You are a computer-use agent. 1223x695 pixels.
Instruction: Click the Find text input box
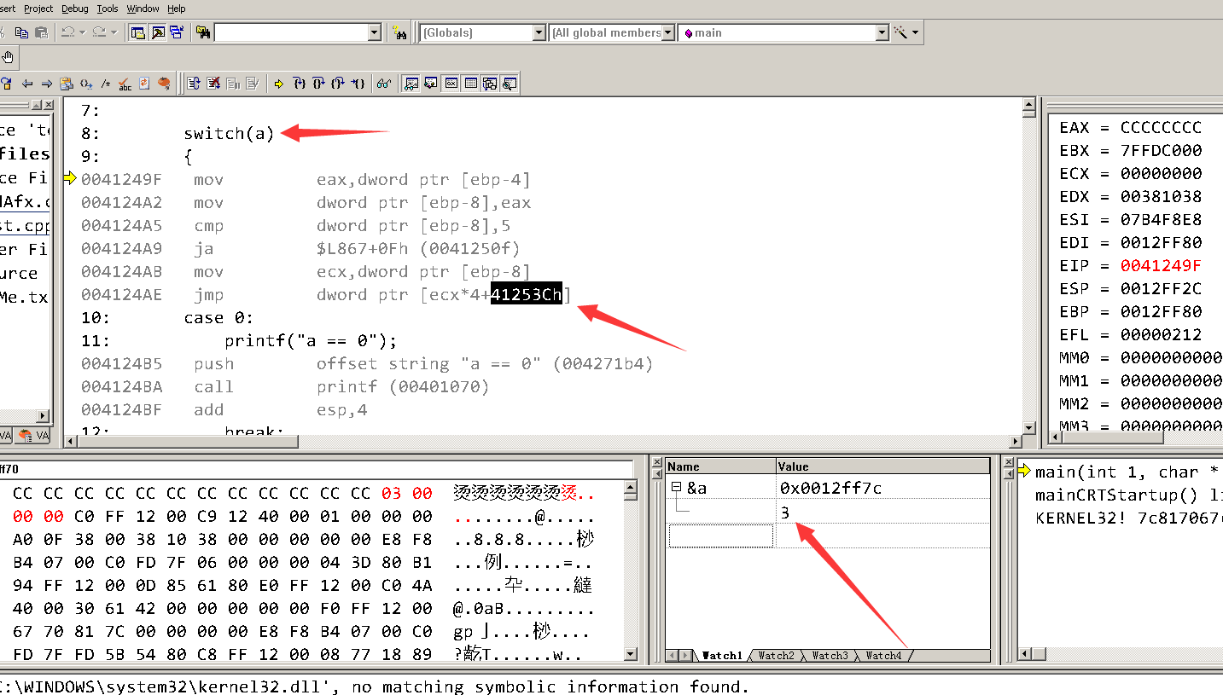pyautogui.click(x=290, y=32)
